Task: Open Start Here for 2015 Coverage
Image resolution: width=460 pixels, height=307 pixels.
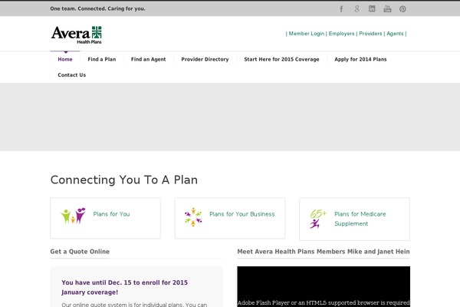Action: pyautogui.click(x=281, y=59)
